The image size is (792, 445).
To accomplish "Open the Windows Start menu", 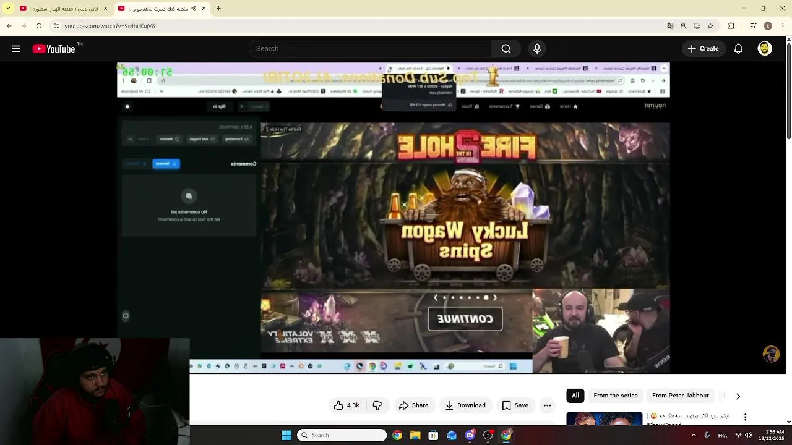I will (x=286, y=435).
